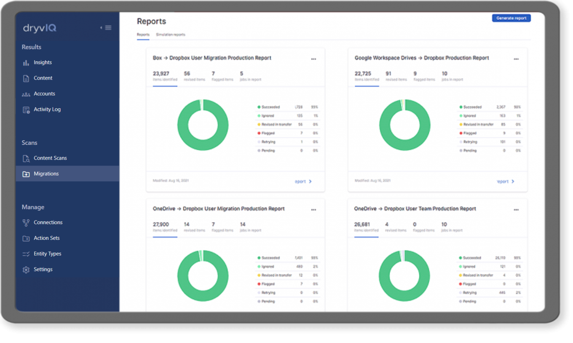
Task: Click Succeeded legend row in Box report
Action: (x=288, y=107)
